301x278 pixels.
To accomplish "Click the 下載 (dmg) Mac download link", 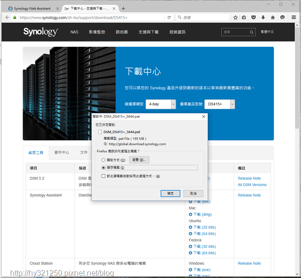I will 202,214.
